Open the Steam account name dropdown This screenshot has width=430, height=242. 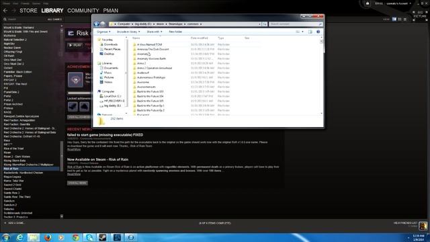coord(399,3)
